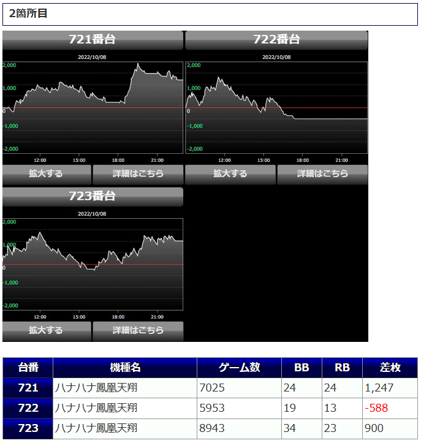Screen dimensions: 421x443
Task: Click BB value 34 in row 723
Action: click(290, 428)
